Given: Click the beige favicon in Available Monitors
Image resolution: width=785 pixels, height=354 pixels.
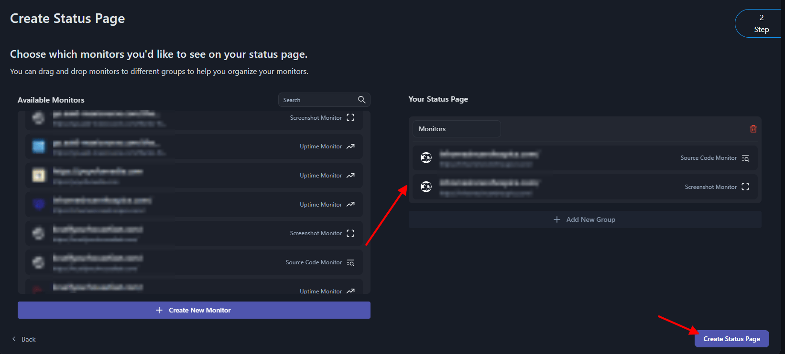Looking at the screenshot, I should coord(39,175).
